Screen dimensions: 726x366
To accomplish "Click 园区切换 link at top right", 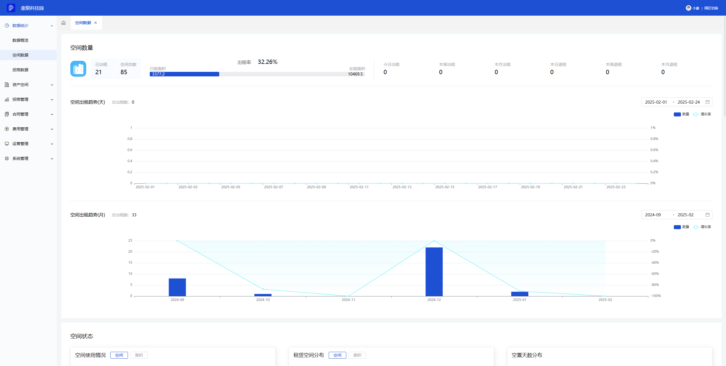I will (711, 8).
